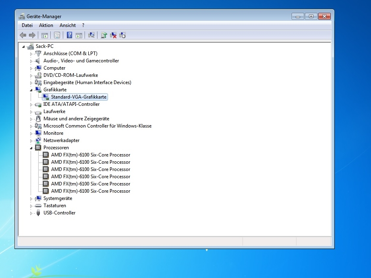
Task: Click the Standard-VGA-Grafikkarte device icon
Action: (x=46, y=97)
